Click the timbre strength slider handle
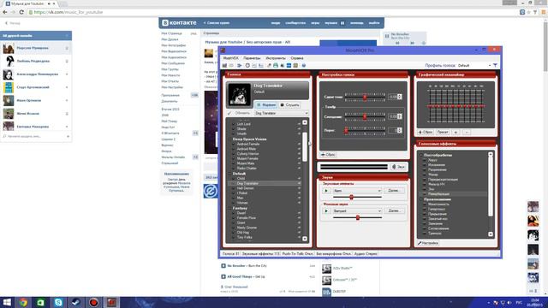The width and height of the screenshot is (548, 308). pos(346,130)
